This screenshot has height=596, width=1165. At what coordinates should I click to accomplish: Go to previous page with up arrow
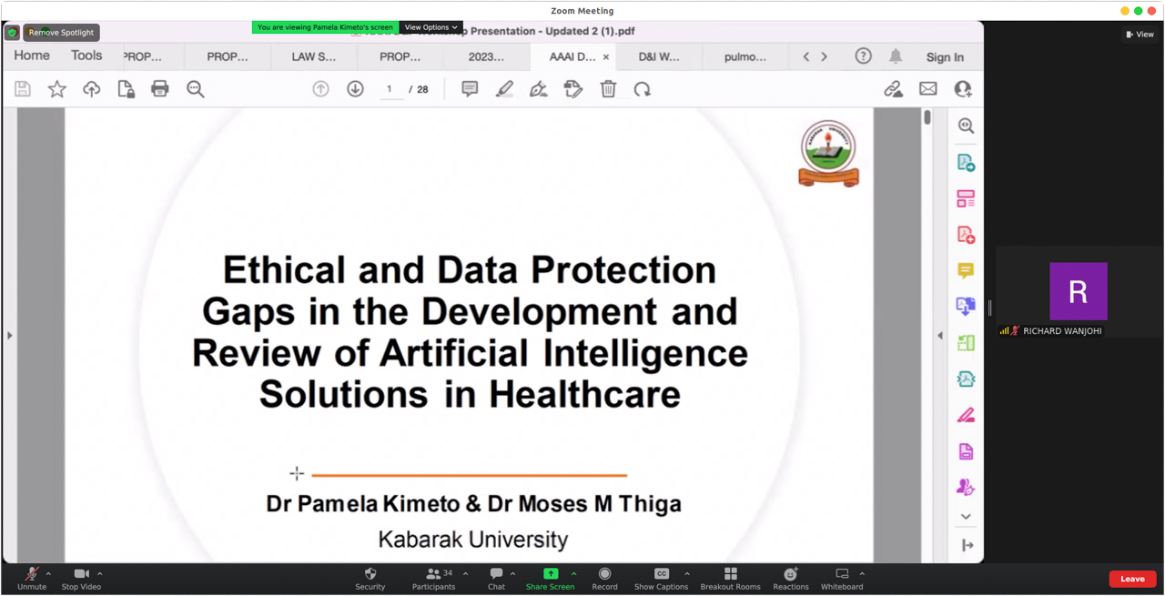click(x=320, y=89)
